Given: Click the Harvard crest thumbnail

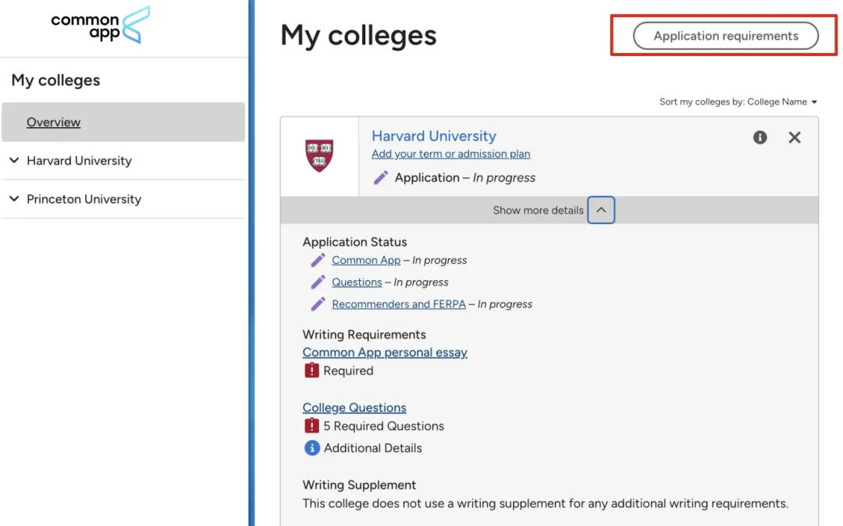Looking at the screenshot, I should pos(319,156).
